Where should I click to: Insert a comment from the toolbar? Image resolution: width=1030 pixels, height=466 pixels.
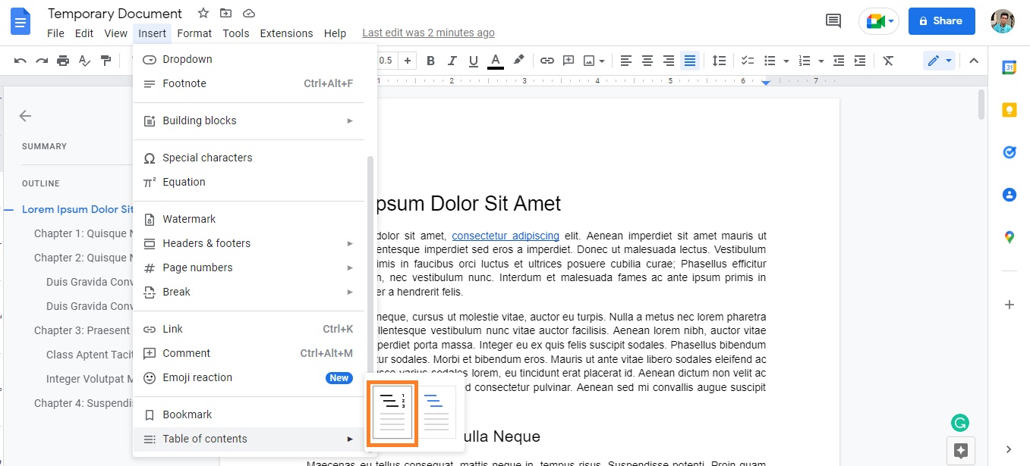(568, 61)
